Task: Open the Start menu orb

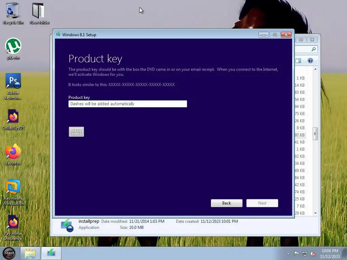Action: 9,253
